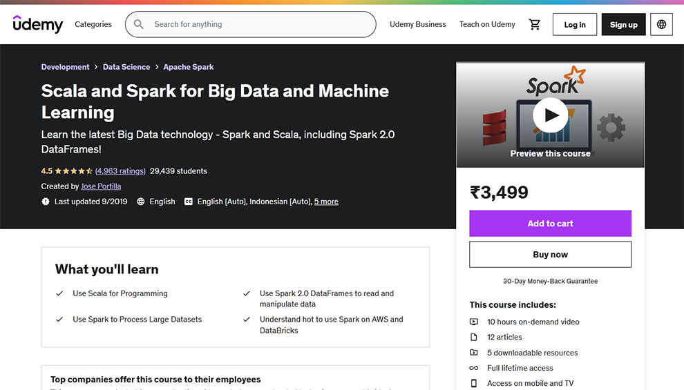Click the globe icon beside English

(140, 202)
